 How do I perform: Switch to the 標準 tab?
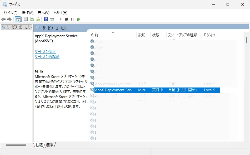coord(50,145)
